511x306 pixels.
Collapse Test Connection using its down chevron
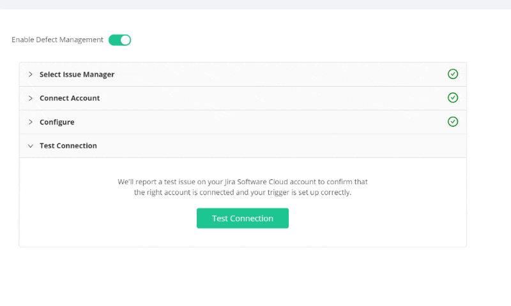30,146
